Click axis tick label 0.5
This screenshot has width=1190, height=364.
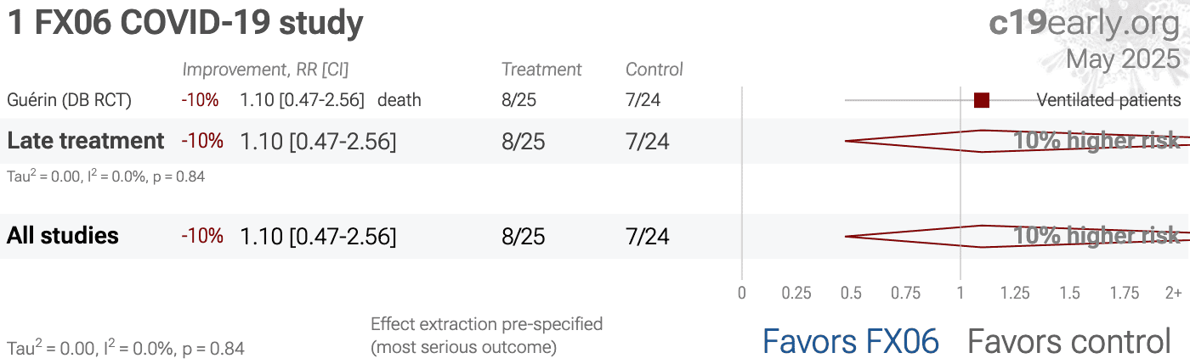point(851,294)
